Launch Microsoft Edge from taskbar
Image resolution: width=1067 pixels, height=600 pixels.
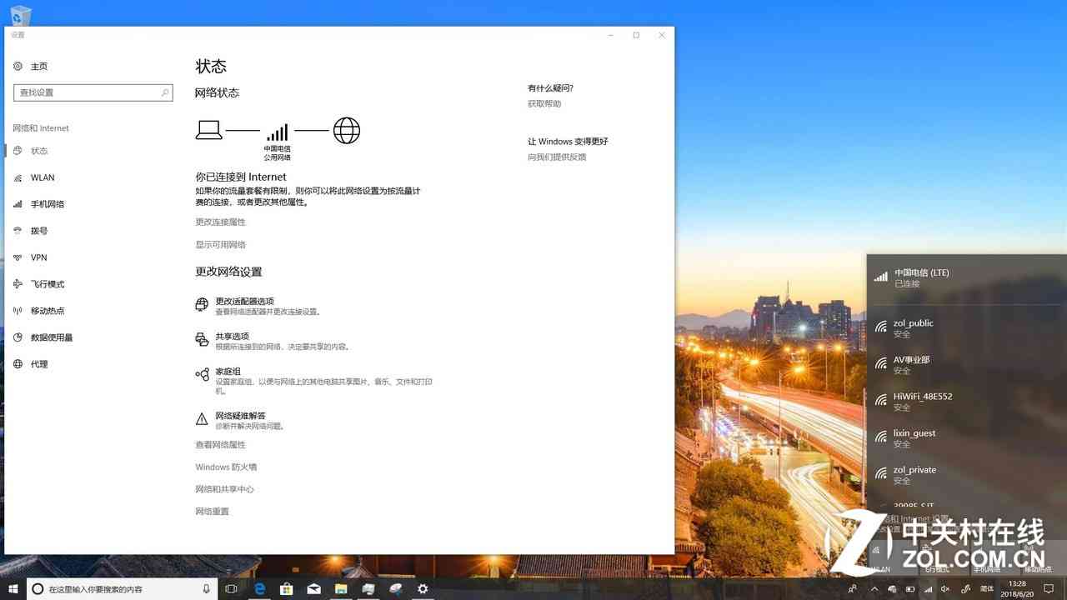click(x=259, y=589)
